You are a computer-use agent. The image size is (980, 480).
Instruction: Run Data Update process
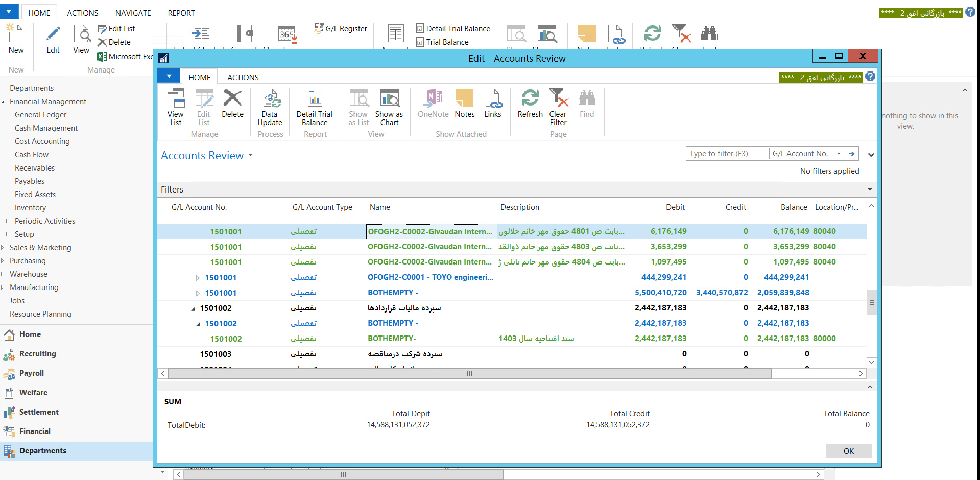pos(270,107)
